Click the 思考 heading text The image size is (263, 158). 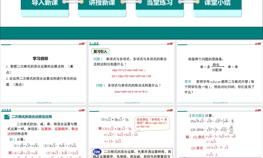[188, 82]
